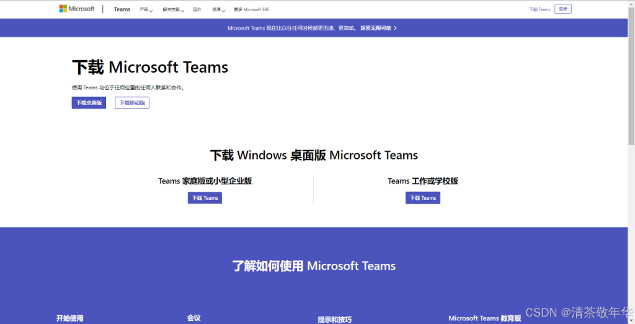Click the 下载移动版 button
Viewport: 635px width, 324px height.
(x=132, y=102)
